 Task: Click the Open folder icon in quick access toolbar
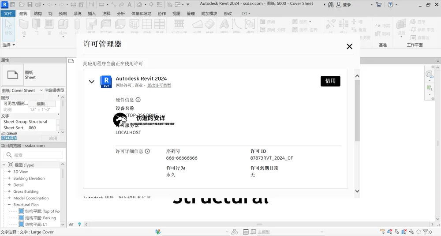point(22,4)
